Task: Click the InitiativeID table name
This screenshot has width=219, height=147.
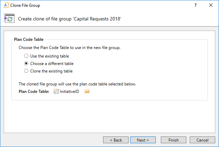Action: point(69,91)
